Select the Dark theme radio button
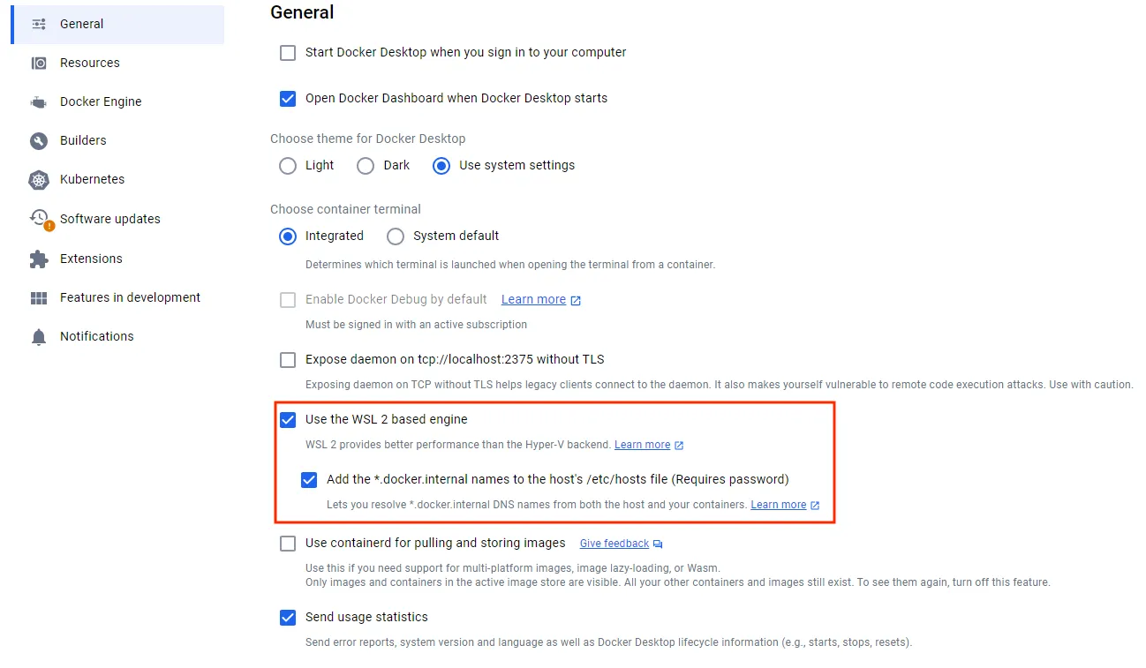 [366, 166]
